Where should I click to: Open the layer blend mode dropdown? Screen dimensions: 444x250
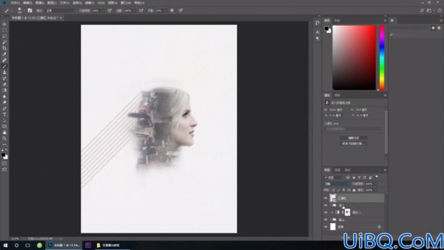(x=337, y=184)
